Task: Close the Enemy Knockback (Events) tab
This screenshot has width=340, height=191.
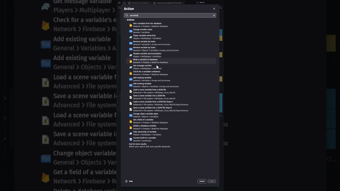Action: click(183, 3)
